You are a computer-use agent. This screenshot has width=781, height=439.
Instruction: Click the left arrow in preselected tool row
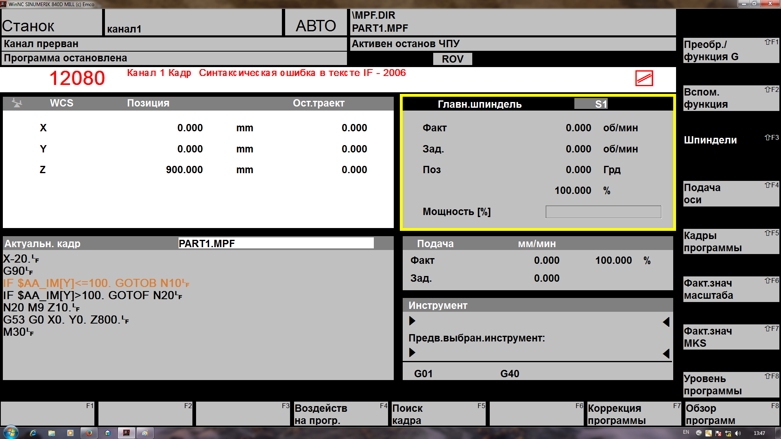(x=666, y=353)
